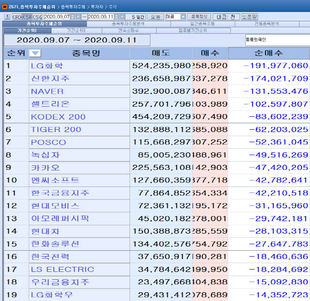Select the KRX market toggle
Viewport: 310px width, 301px height.
click(x=17, y=17)
